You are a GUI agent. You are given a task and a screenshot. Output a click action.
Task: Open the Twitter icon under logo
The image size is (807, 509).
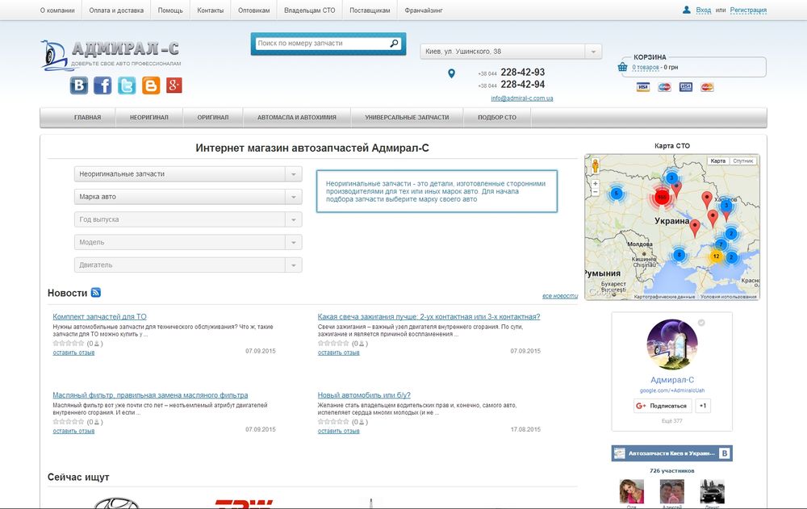click(x=127, y=86)
